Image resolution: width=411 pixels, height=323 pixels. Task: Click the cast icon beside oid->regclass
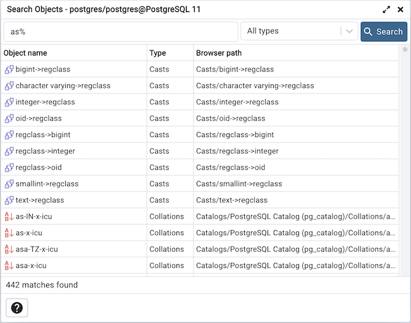(x=9, y=119)
